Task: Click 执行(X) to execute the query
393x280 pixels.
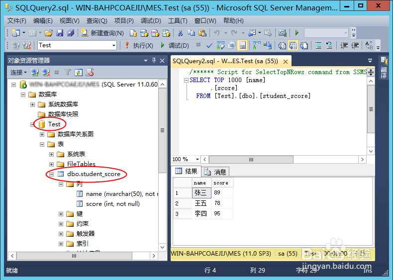Action: [x=139, y=45]
